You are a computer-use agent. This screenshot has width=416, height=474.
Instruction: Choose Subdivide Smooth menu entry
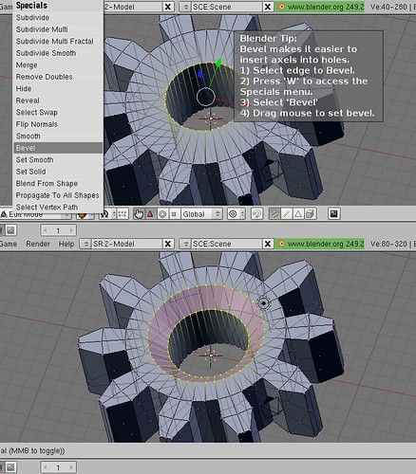58,53
